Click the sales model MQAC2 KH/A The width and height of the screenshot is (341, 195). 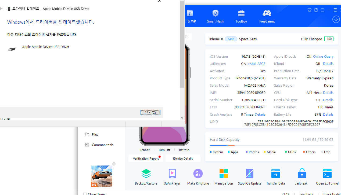pyautogui.click(x=255, y=86)
